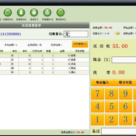Click the 打折比例 column header
This screenshot has height=136, width=136.
pos(37,51)
